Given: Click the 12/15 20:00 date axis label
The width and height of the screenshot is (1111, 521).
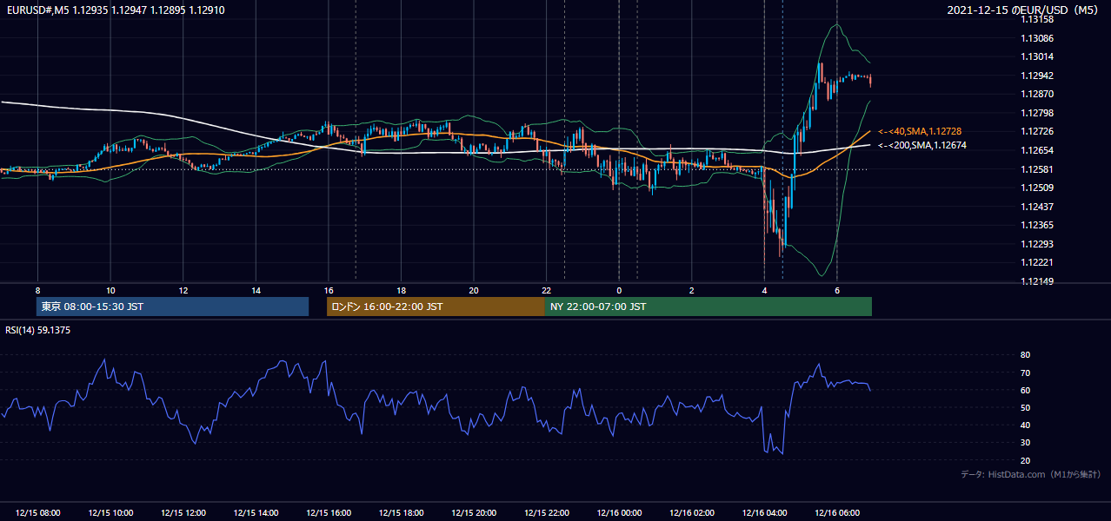Looking at the screenshot, I should point(474,513).
